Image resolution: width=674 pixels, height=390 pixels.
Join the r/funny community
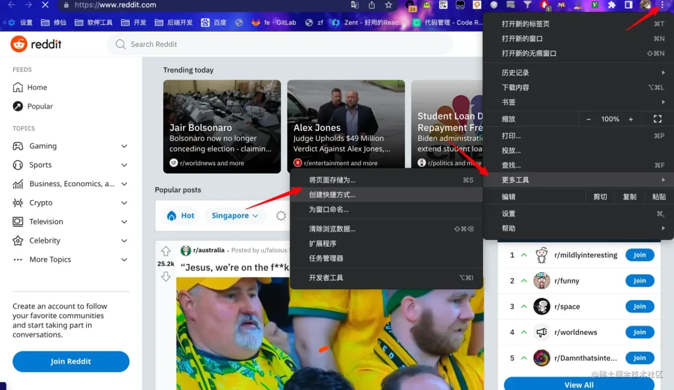640,281
